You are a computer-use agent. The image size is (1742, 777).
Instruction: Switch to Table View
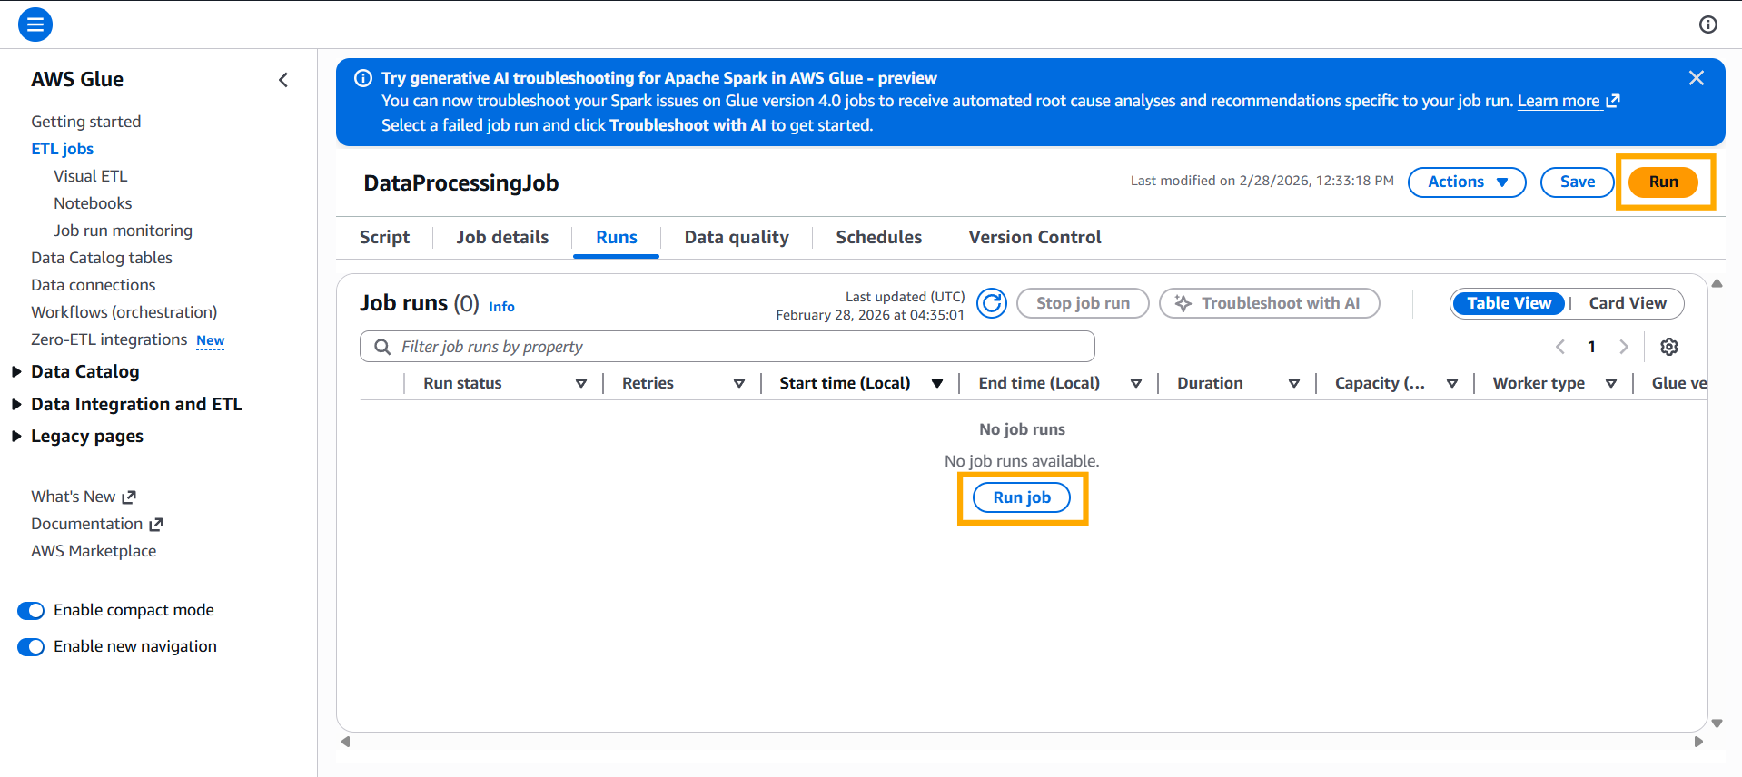1509,303
